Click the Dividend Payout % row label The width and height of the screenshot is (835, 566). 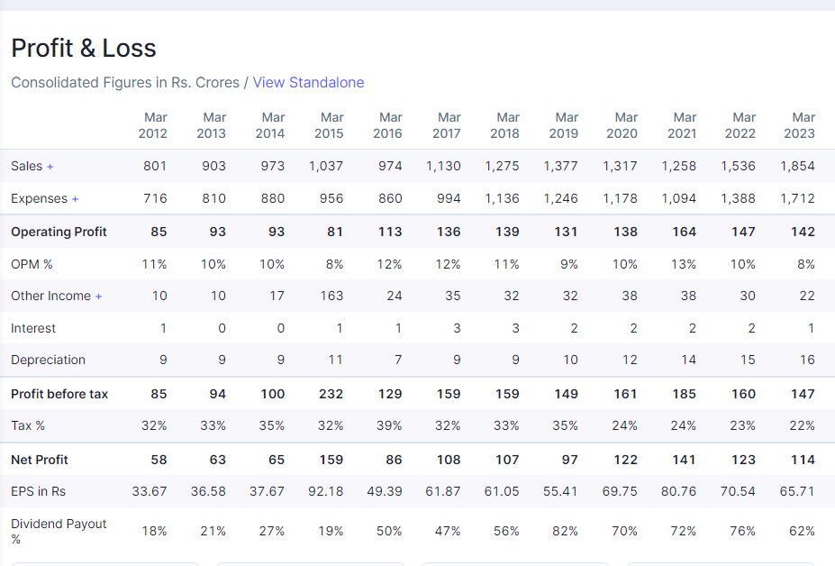coord(59,531)
